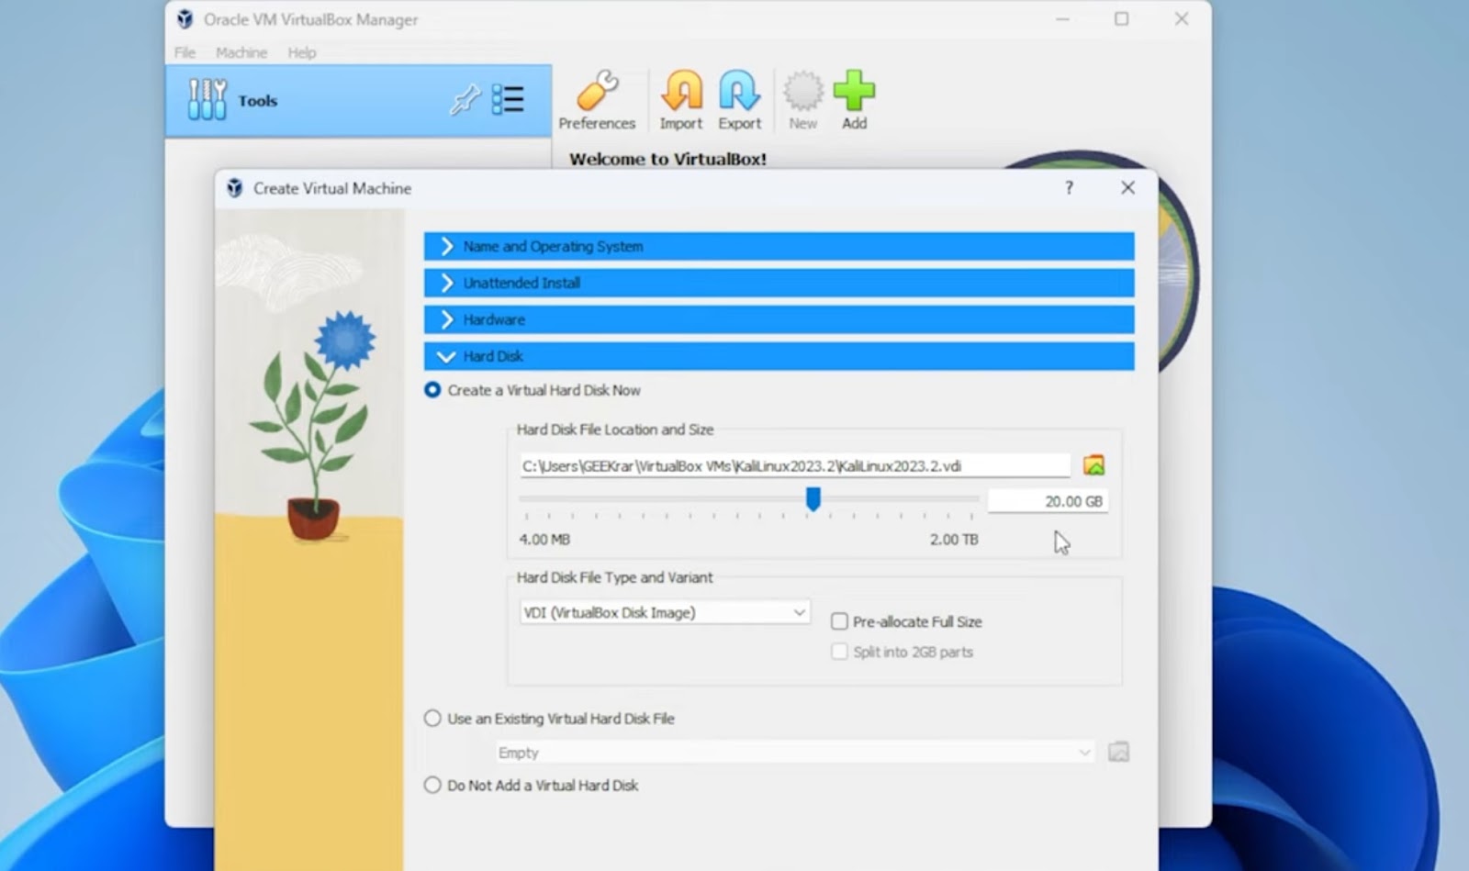Minimize the VirtualBox Manager window
1469x871 pixels.
point(1062,19)
